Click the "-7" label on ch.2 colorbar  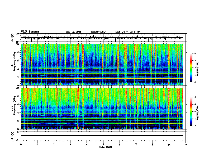(195, 126)
